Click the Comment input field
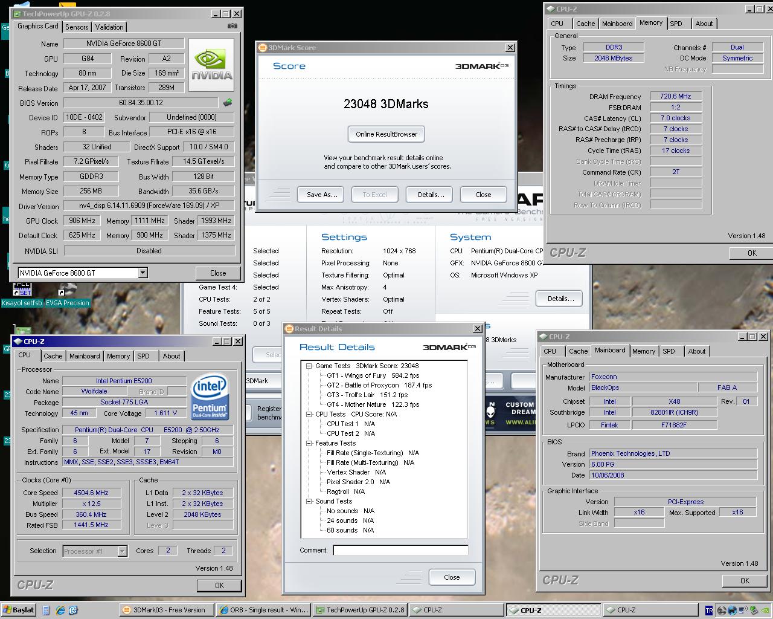Screen dimensions: 773x619 pos(400,550)
